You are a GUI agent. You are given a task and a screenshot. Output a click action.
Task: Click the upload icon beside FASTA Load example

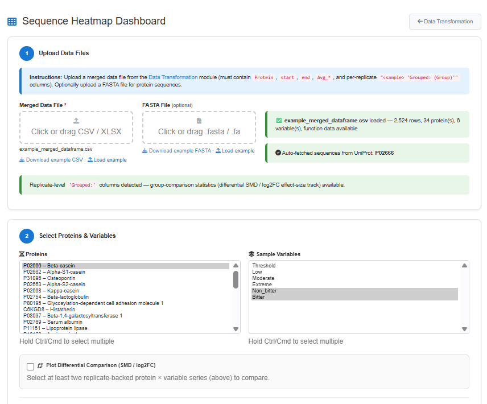pyautogui.click(x=218, y=151)
